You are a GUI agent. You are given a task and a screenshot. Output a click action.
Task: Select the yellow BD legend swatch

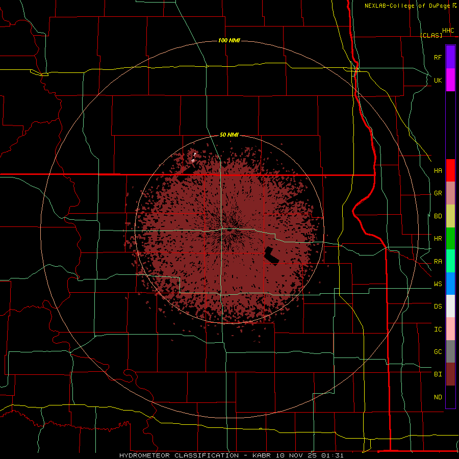(x=450, y=216)
